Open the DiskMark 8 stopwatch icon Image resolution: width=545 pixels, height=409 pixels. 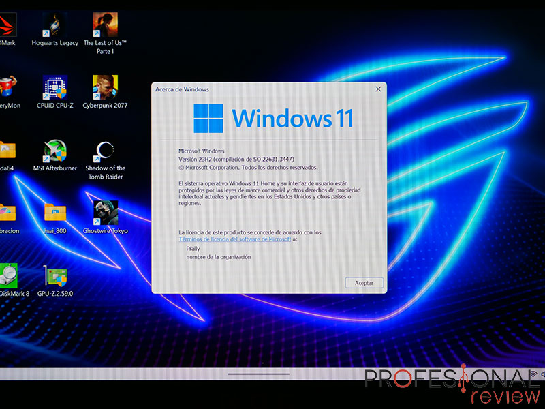[8, 276]
